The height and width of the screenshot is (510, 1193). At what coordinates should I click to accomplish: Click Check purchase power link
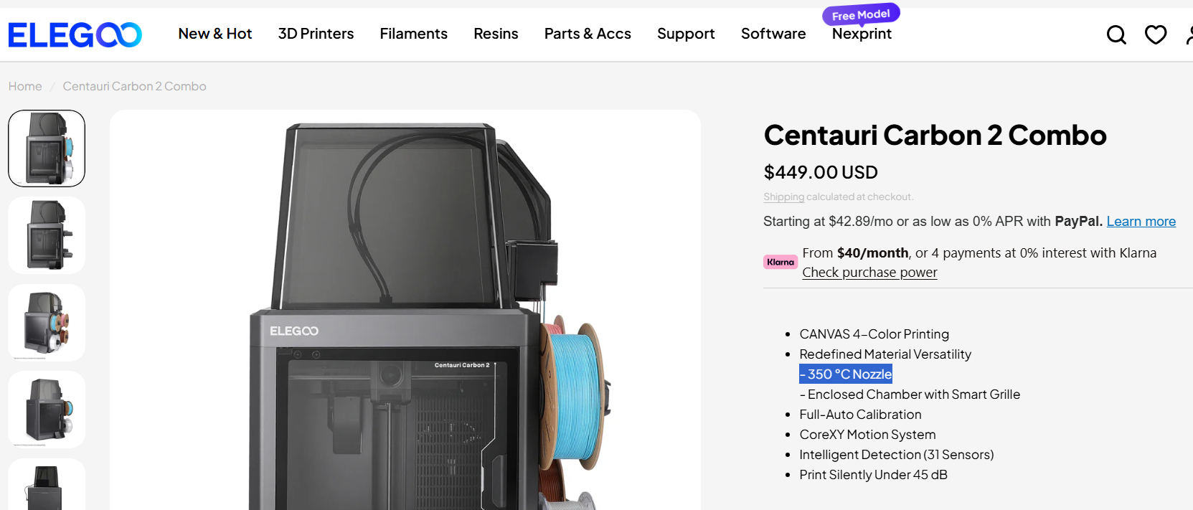point(869,273)
